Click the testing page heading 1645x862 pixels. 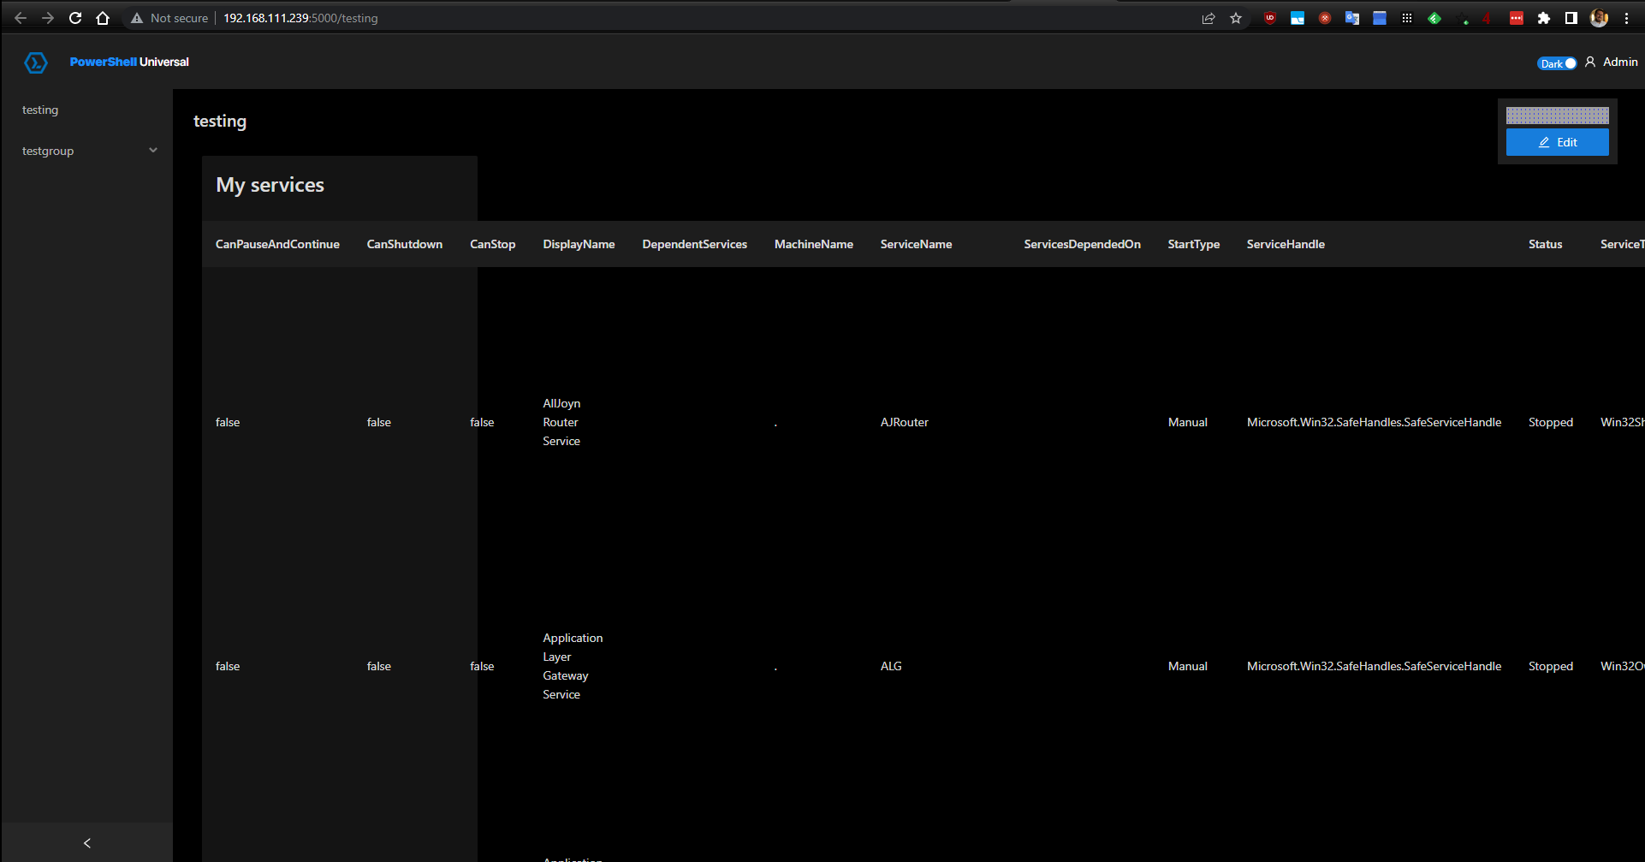(220, 122)
